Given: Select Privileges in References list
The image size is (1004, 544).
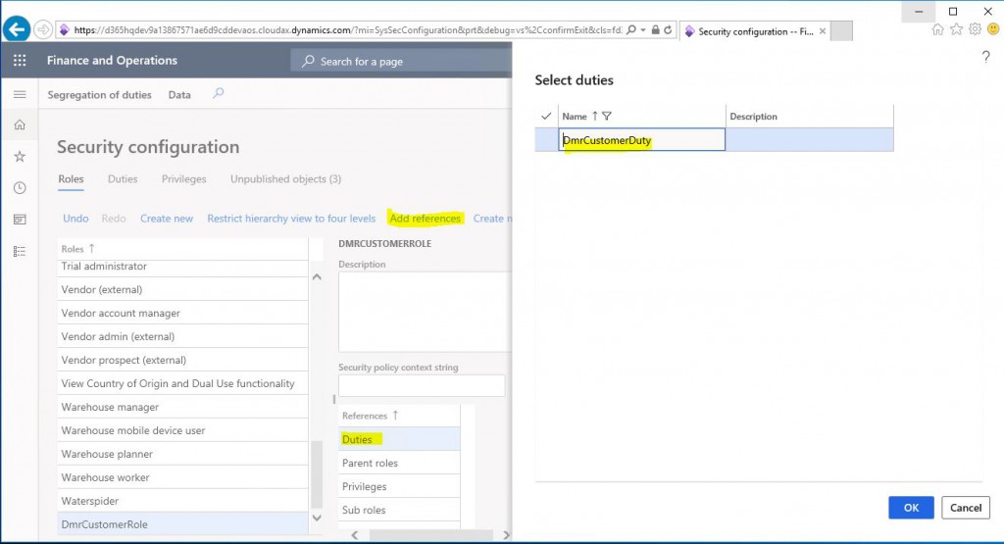Looking at the screenshot, I should tap(399, 486).
